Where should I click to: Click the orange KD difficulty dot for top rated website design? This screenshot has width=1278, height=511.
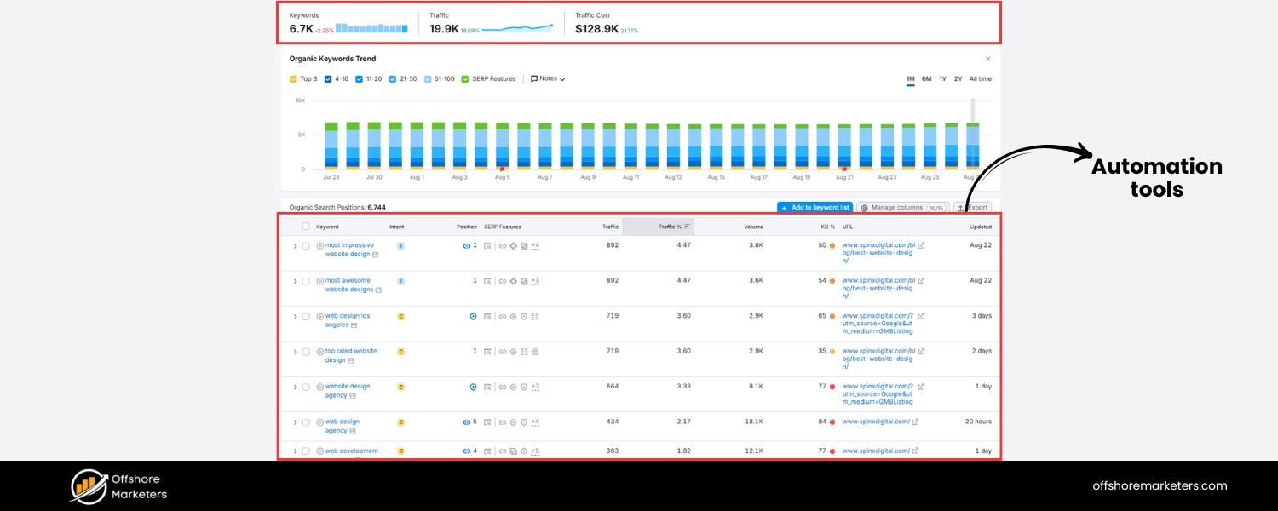pos(830,351)
